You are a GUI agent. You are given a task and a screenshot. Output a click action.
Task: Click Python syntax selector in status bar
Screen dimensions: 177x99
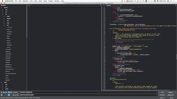point(171,98)
